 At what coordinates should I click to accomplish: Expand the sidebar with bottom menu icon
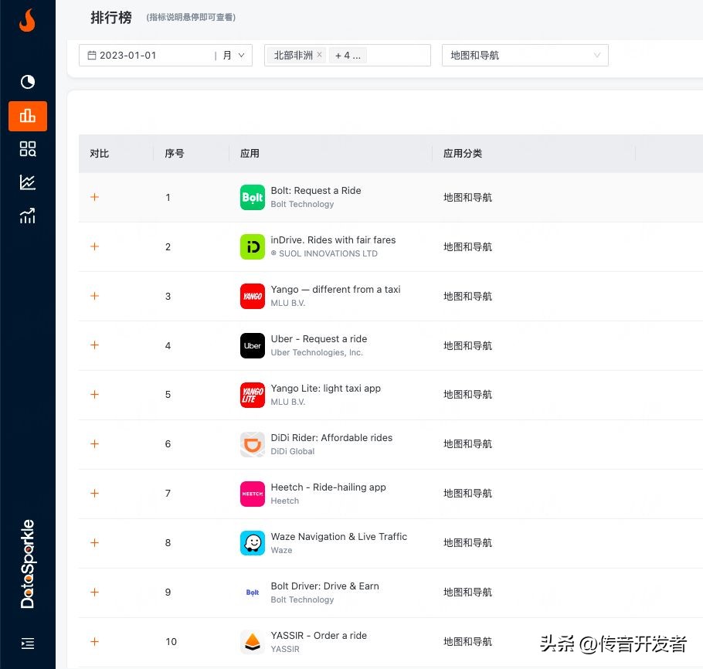[28, 643]
